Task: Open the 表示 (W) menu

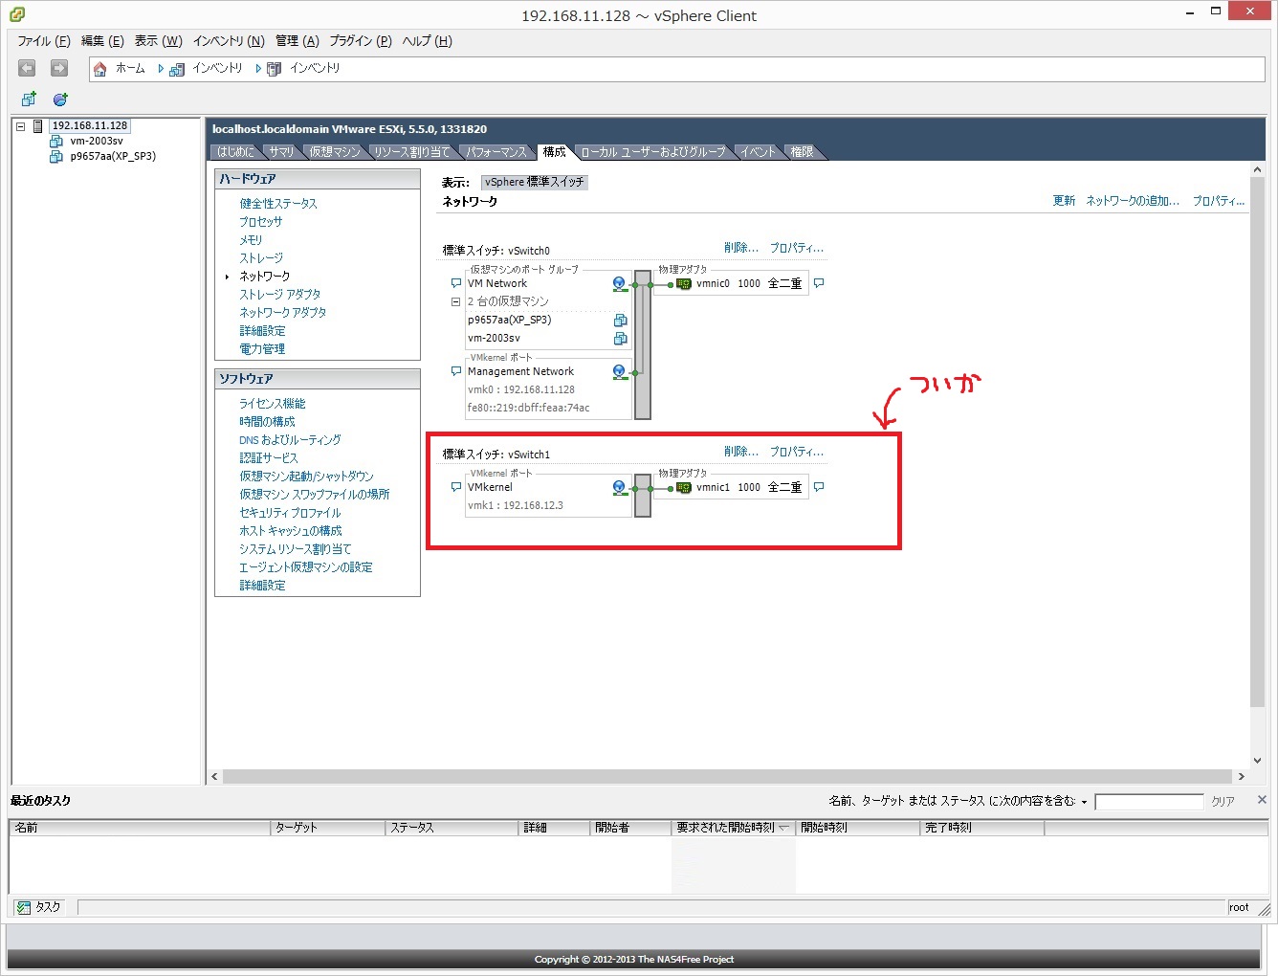Action: pyautogui.click(x=158, y=41)
